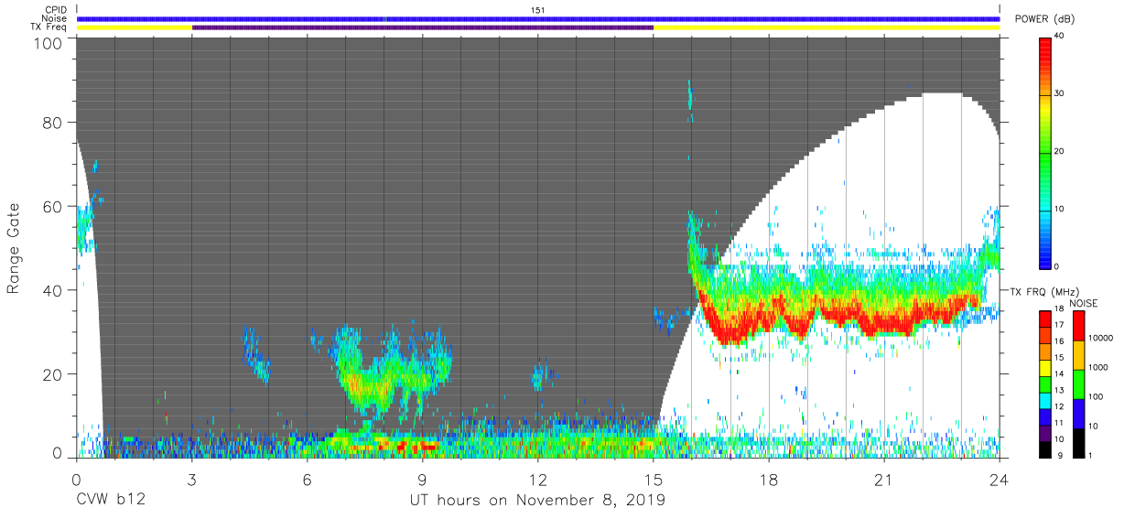
Task: Click the POWER (dB) legend title
Action: 1044,19
